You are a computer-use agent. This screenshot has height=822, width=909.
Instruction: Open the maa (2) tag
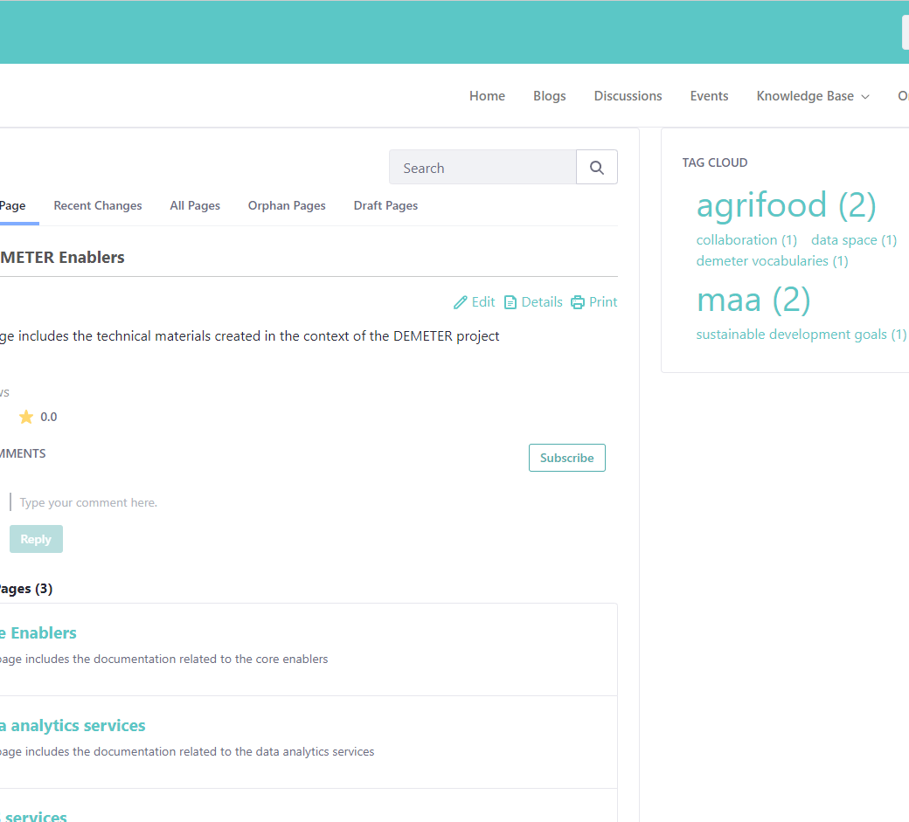tap(753, 300)
